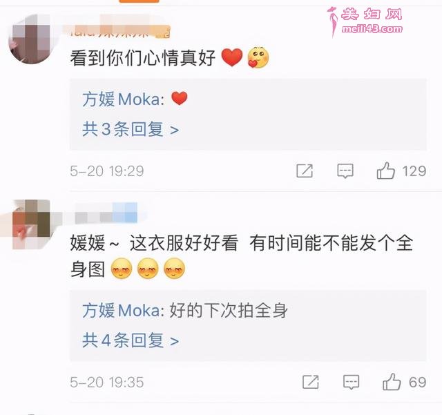The width and height of the screenshot is (442, 415).
Task: Tap the 5-20 19:29 timestamp
Action: 107,171
